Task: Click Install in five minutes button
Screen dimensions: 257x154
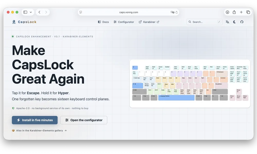Action: pos(35,120)
